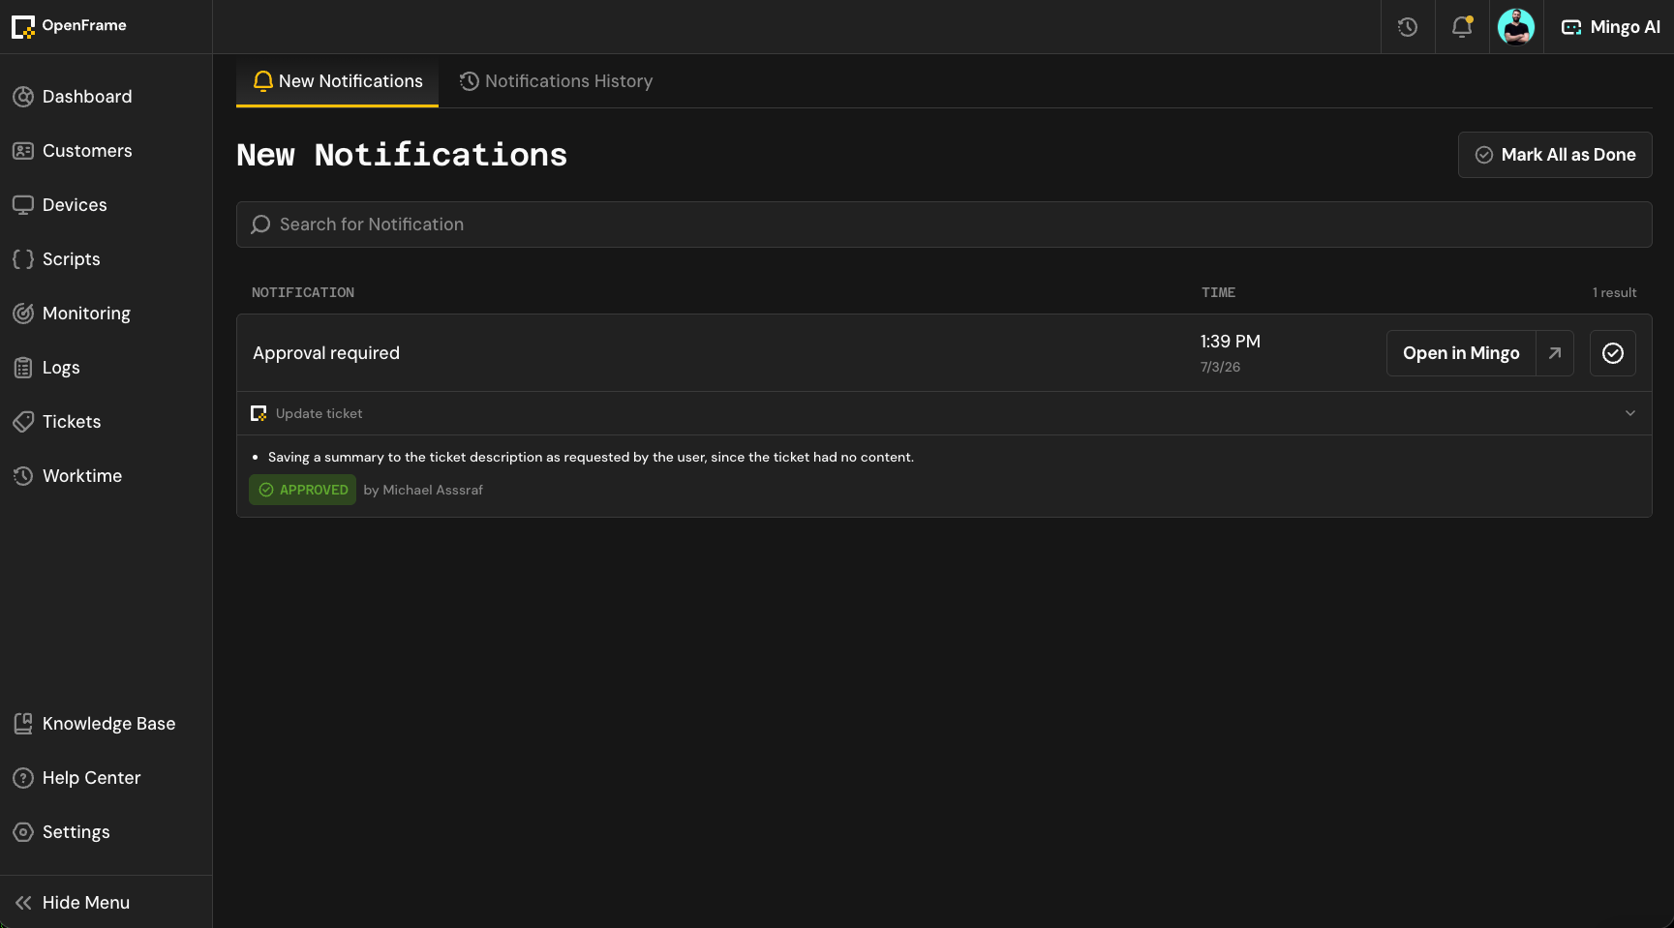The height and width of the screenshot is (928, 1674).
Task: Collapse the Update ticket chevron
Action: click(x=1630, y=413)
